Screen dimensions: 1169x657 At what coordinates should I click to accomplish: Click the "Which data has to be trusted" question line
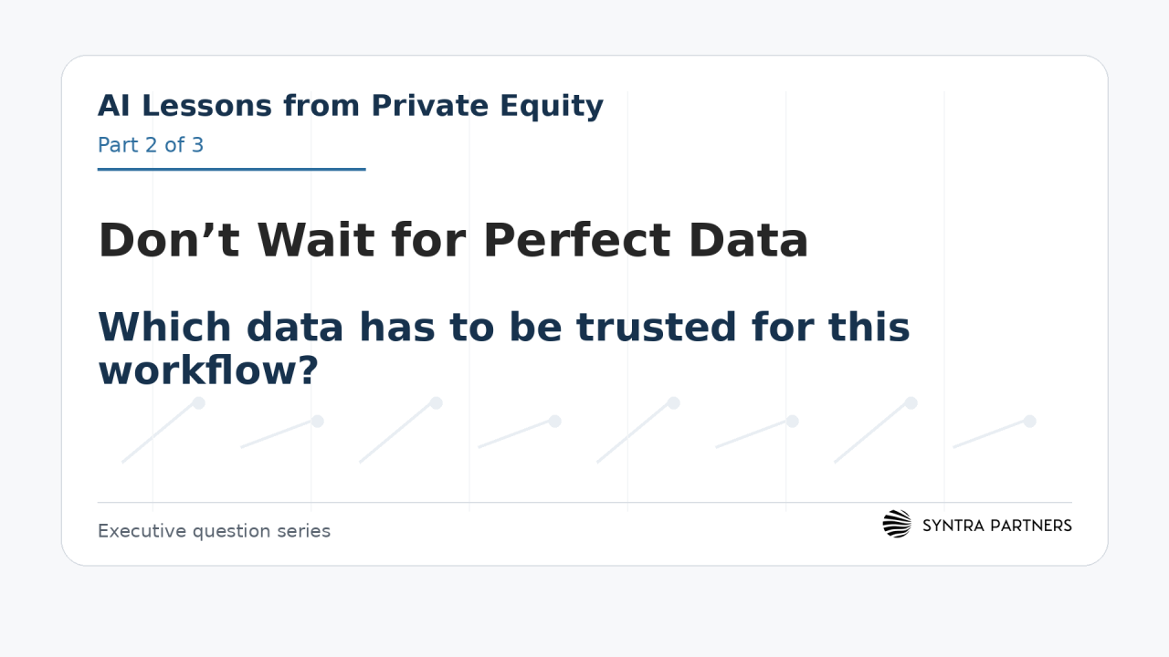pyautogui.click(x=504, y=327)
